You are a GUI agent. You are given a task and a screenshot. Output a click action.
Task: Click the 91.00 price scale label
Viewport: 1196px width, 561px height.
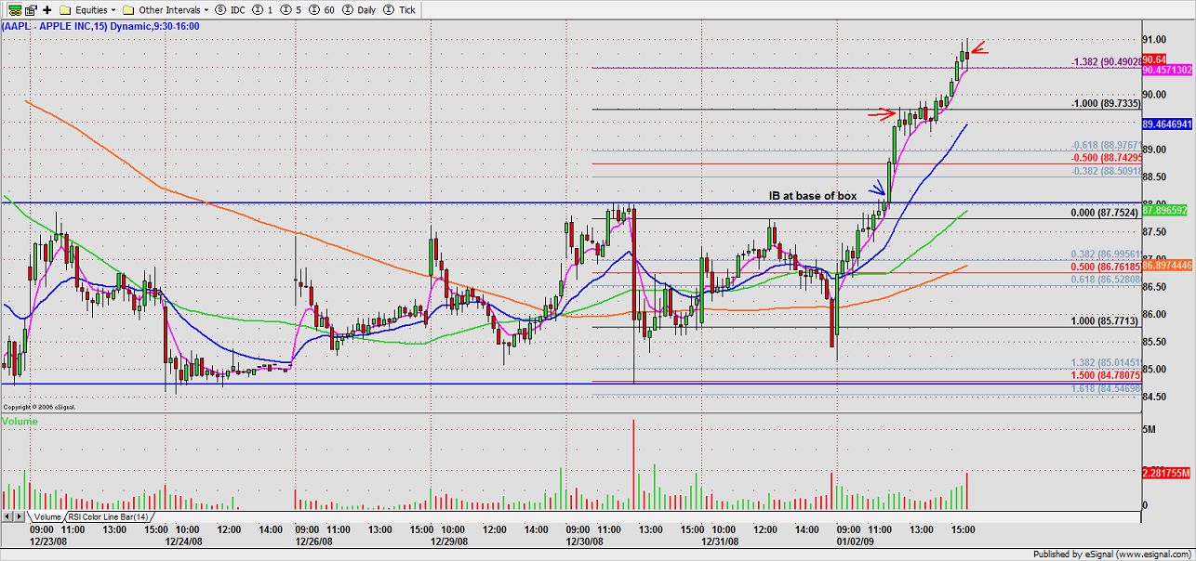click(1155, 39)
